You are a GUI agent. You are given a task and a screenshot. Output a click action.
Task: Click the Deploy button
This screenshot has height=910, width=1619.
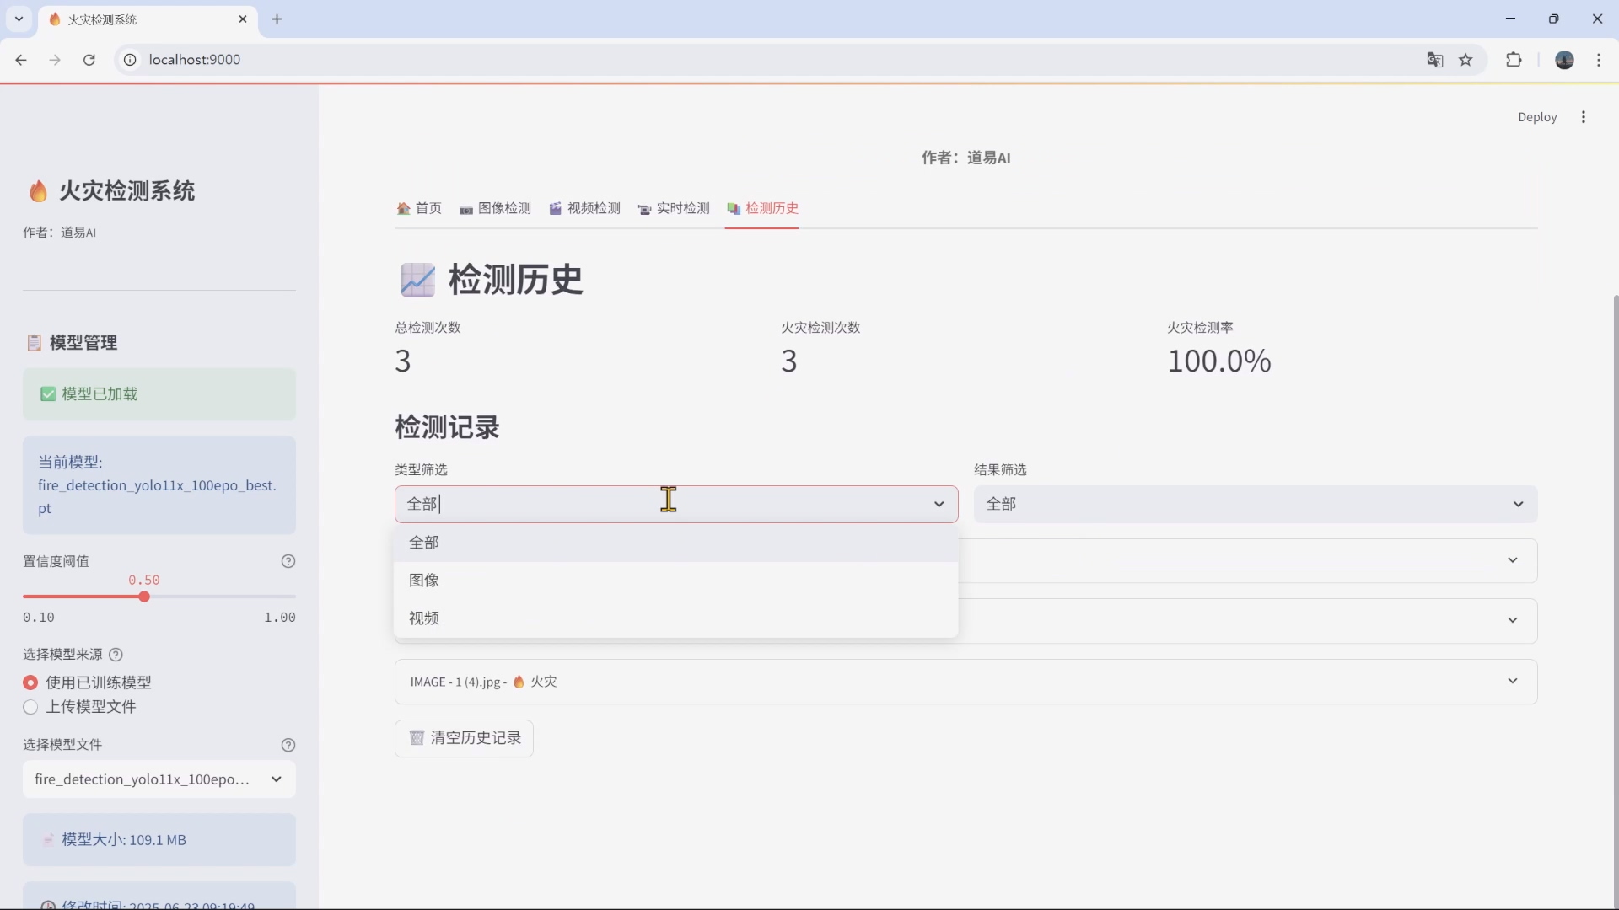coord(1537,117)
